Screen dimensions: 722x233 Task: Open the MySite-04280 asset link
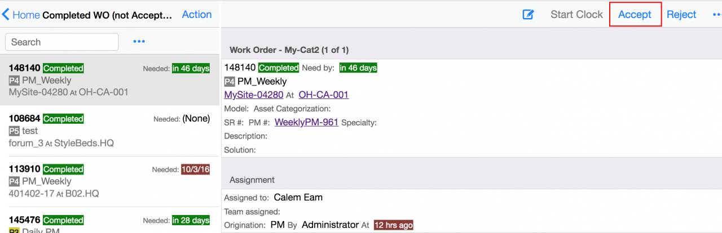tap(254, 95)
